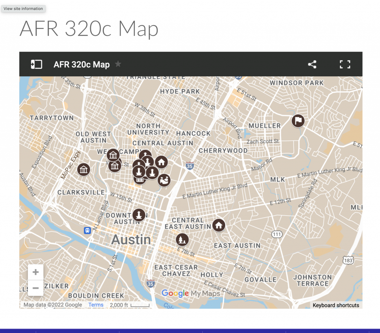Screen dimensions: 380x333
Task: Click the HYDE PARK neighborhood label
Action: (x=180, y=91)
